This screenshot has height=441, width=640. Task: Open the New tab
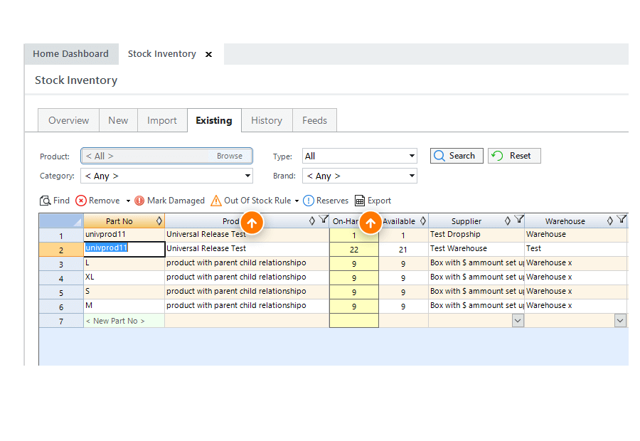(x=118, y=120)
